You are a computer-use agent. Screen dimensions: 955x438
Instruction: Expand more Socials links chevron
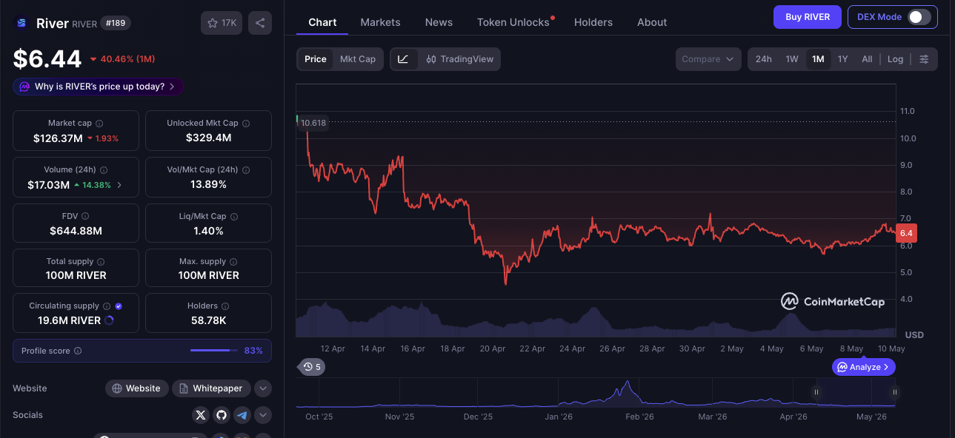click(263, 415)
